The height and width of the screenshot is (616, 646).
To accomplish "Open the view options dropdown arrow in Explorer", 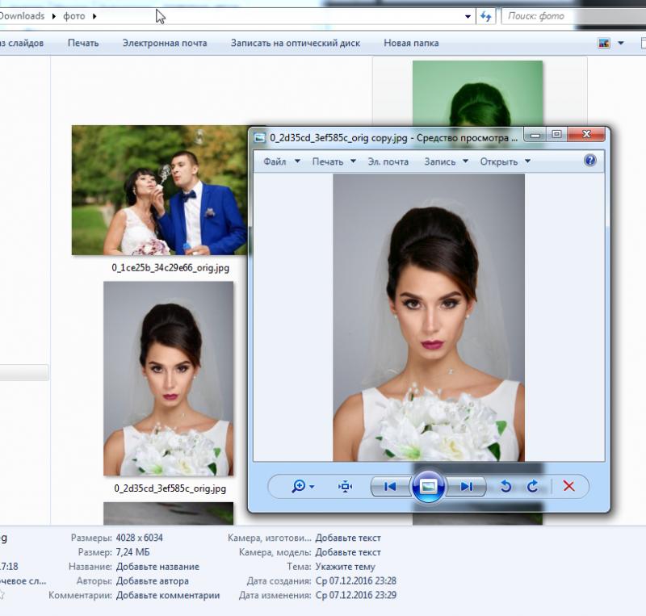I will pyautogui.click(x=621, y=43).
